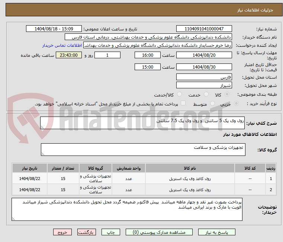Click the announcement date field 1404/08/18 - 15:09
Viewport: 283px width, 242px height.
point(54,29)
